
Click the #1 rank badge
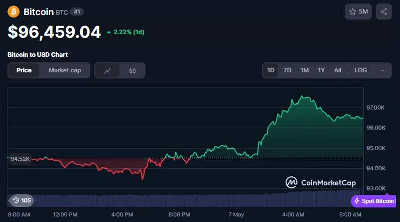[77, 12]
